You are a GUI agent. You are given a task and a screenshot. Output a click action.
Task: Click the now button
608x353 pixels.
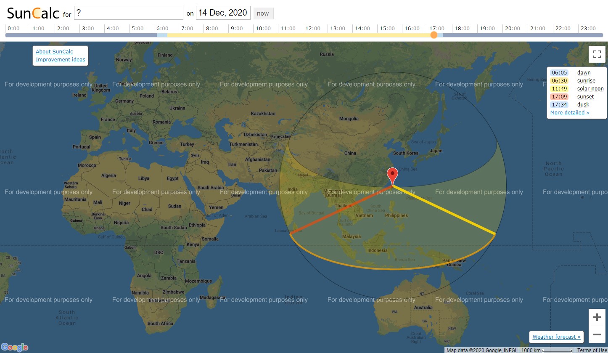coord(263,13)
